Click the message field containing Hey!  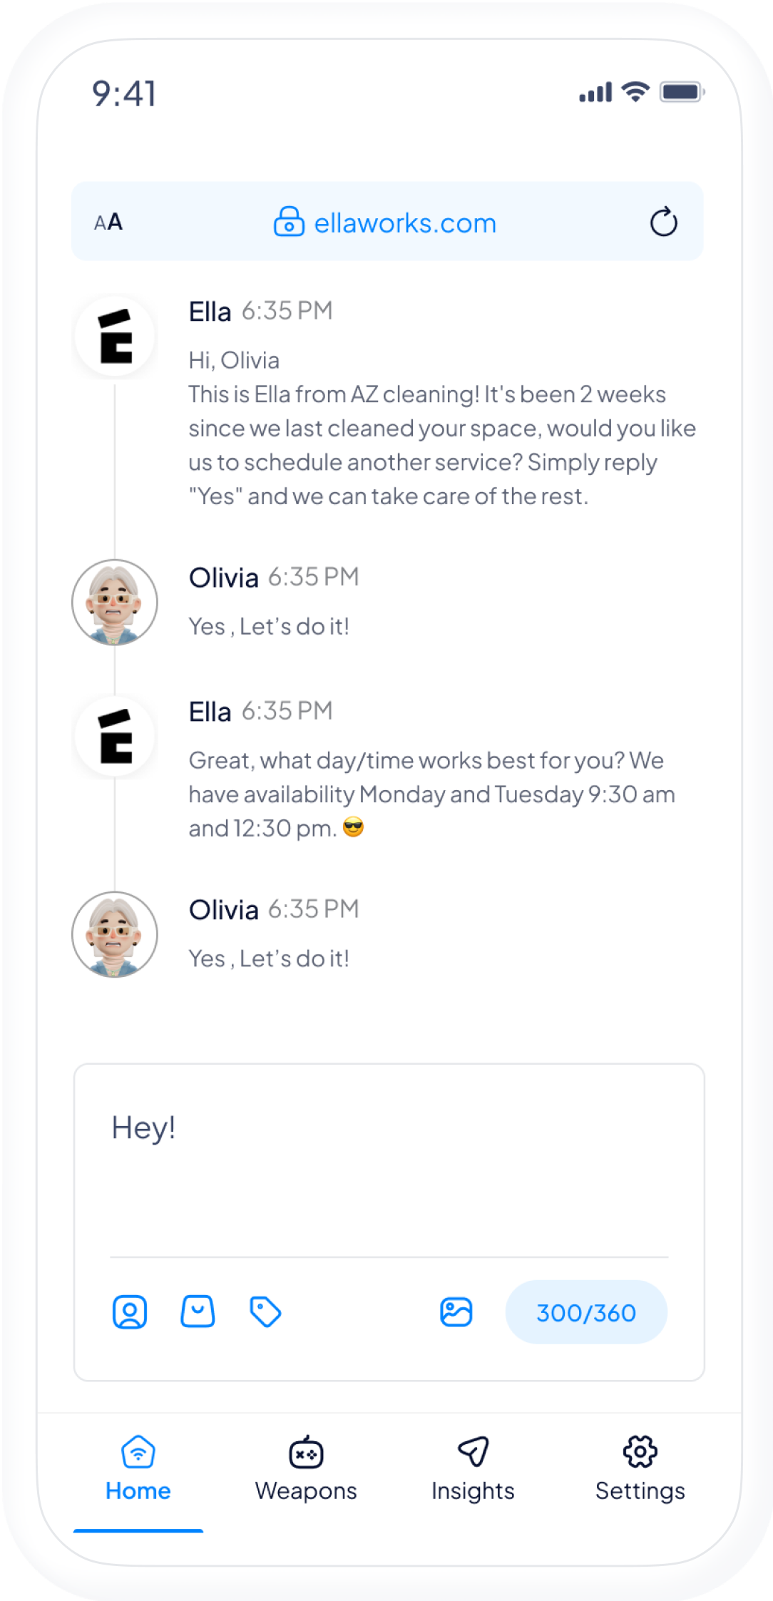tap(389, 1170)
